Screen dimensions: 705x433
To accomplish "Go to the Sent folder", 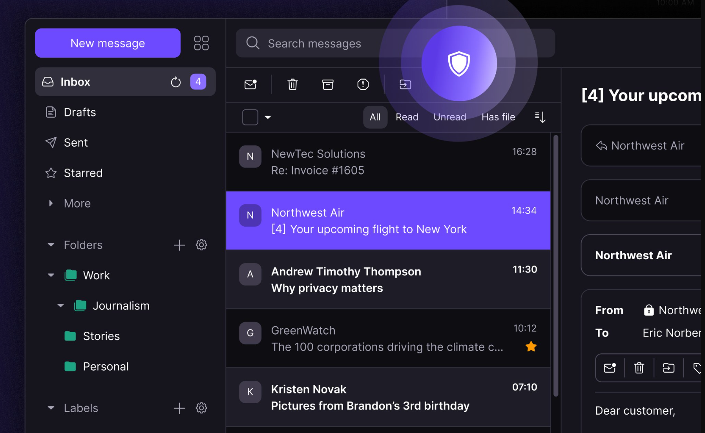I will pos(76,143).
